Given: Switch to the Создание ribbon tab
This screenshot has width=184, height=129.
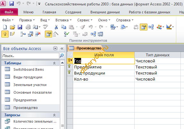Looking at the screenshot, I should tap(73, 12).
